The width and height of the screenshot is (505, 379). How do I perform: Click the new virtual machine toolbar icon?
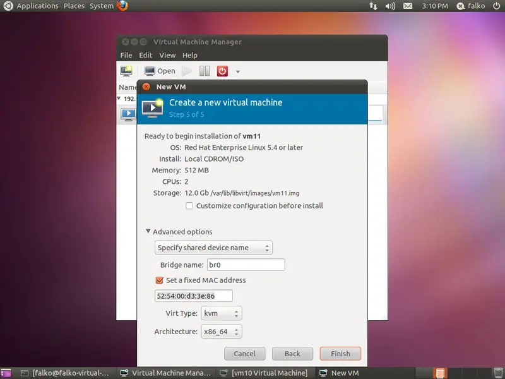point(126,71)
